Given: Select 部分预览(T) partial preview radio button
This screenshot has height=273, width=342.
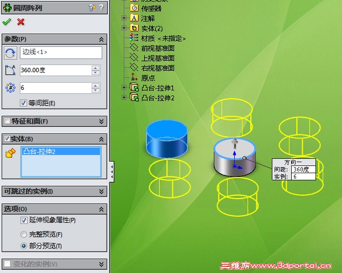Looking at the screenshot, I should pos(24,246).
